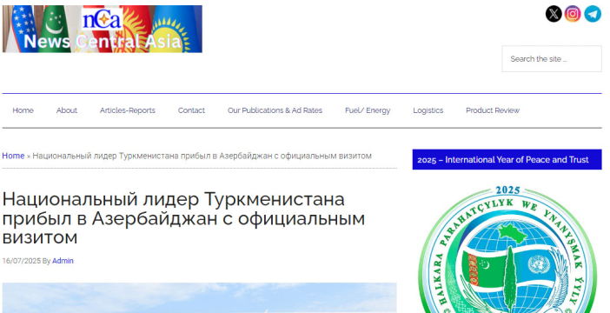
Task: Open the Logistics menu item
Action: pos(428,110)
